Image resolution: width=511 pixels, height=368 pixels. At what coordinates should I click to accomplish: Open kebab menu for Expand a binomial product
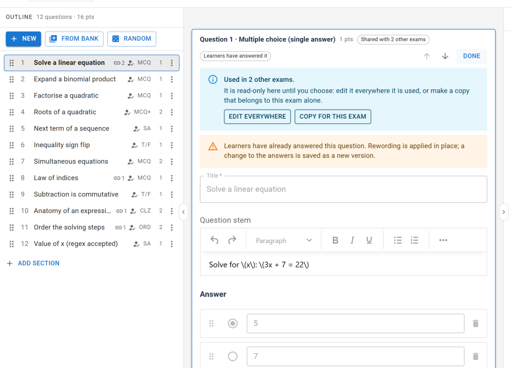click(x=171, y=79)
